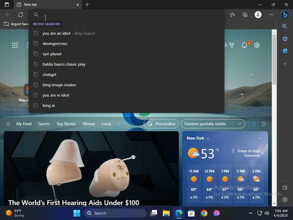Select recent search "baldis basics classic play"
Viewport: 293px width, 220px height.
tap(126, 64)
